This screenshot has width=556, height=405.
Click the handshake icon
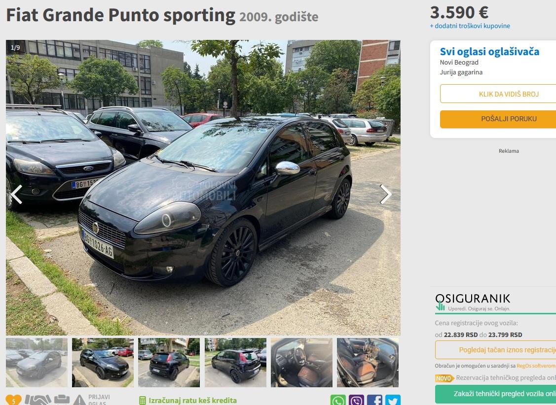(38, 400)
